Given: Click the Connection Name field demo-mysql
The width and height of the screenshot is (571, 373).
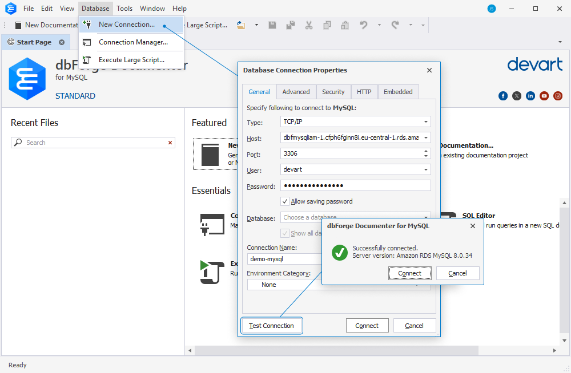Looking at the screenshot, I should [x=284, y=259].
